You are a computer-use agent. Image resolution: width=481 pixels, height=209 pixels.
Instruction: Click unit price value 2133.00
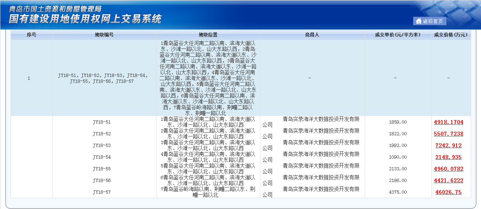tap(398, 169)
